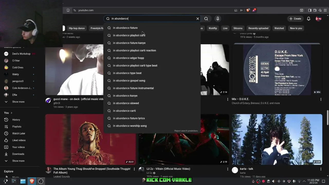This screenshot has height=185, width=329.
Task: Open Wekty subscription channel
Action: tap(20, 74)
